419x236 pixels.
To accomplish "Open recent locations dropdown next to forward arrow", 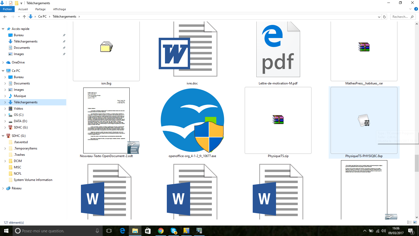I will (19, 17).
